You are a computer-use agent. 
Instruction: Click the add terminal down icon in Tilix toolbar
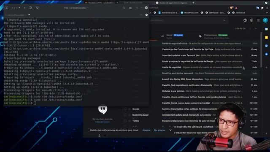(37, 8)
